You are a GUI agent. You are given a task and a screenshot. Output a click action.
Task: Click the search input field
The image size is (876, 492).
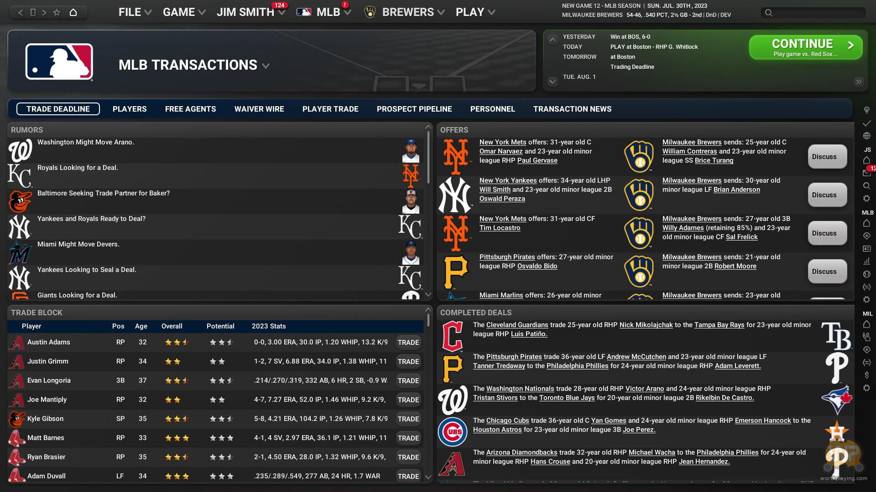tap(813, 13)
